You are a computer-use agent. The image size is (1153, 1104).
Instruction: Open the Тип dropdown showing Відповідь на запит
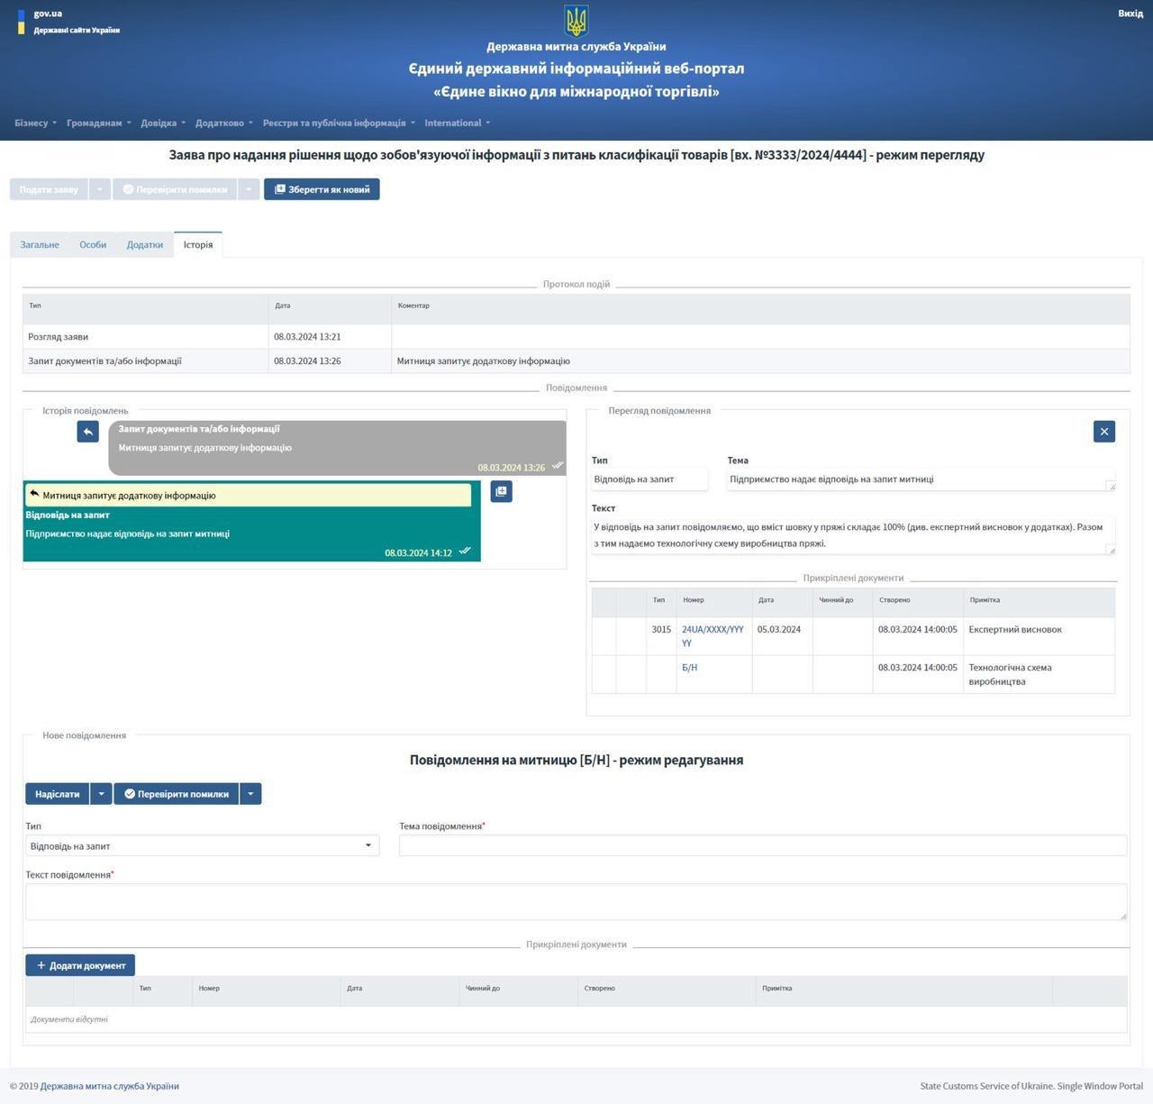[x=202, y=845]
